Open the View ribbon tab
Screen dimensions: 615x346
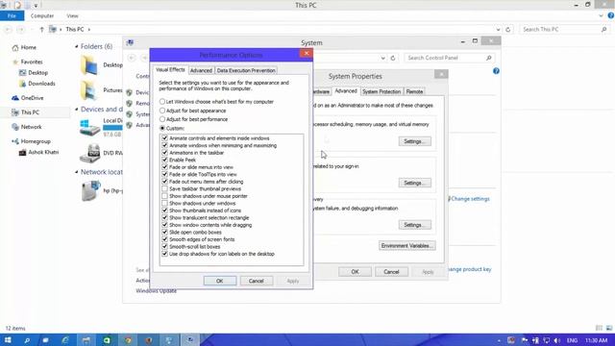tap(72, 16)
